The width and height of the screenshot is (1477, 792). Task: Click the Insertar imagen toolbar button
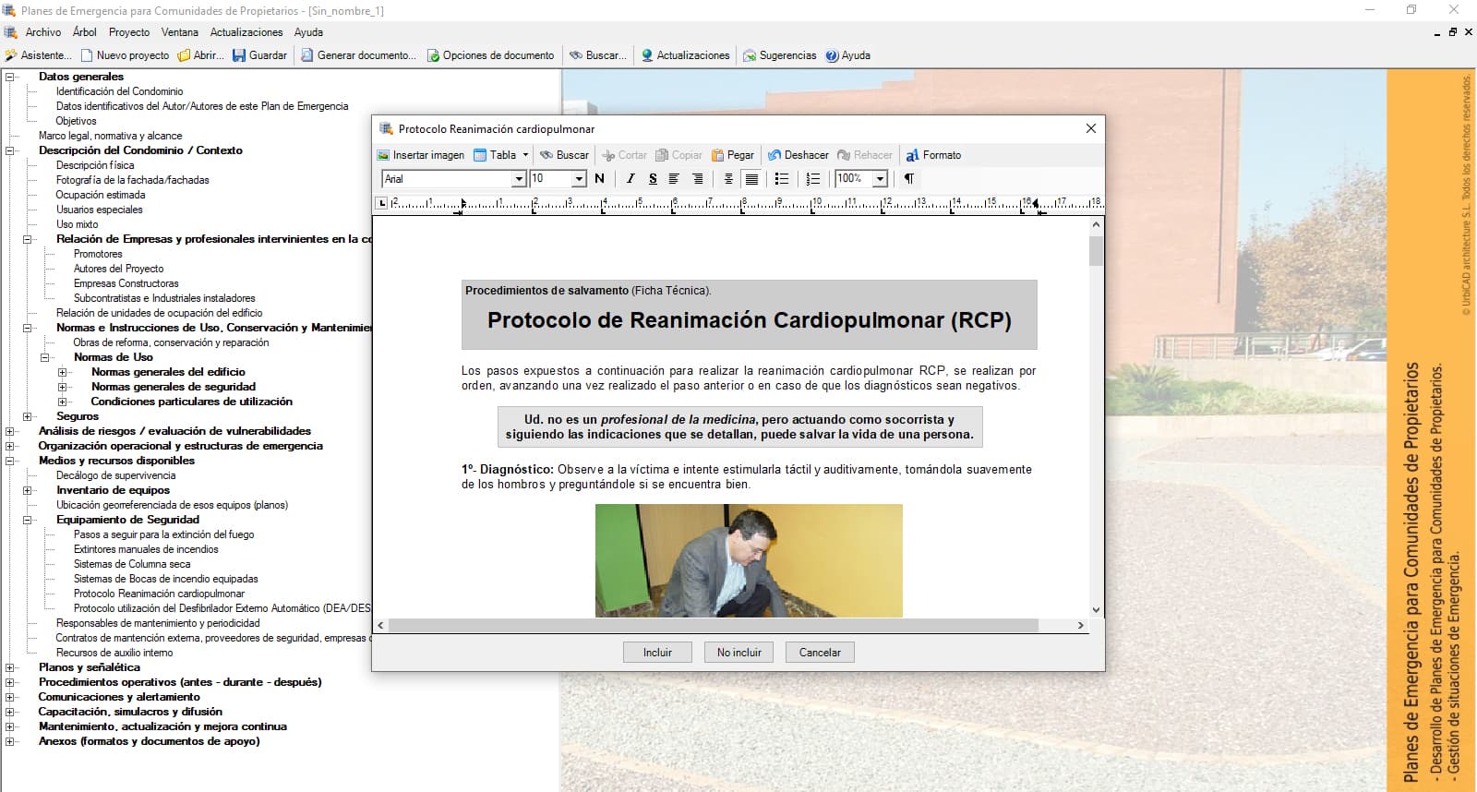421,155
